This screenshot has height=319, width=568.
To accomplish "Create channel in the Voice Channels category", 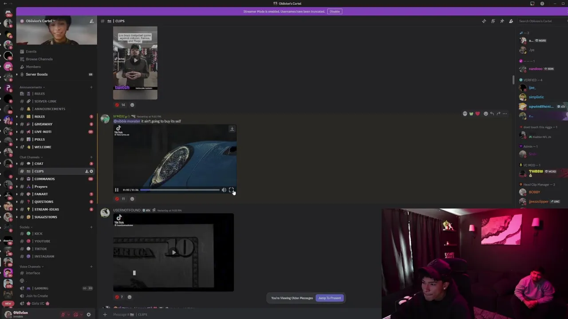I will point(91,267).
